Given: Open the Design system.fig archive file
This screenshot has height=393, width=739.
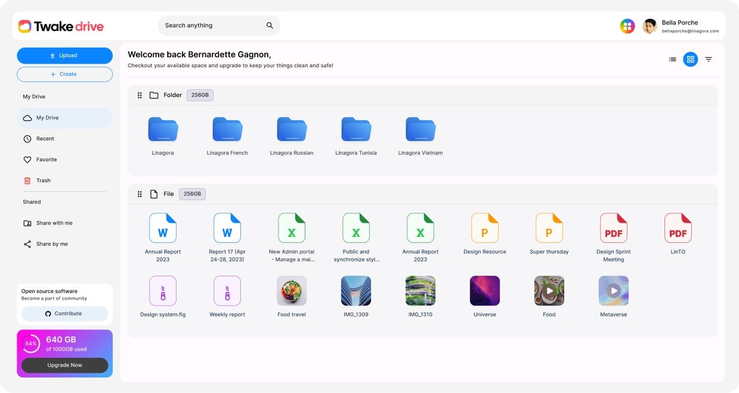Looking at the screenshot, I should coord(163,291).
